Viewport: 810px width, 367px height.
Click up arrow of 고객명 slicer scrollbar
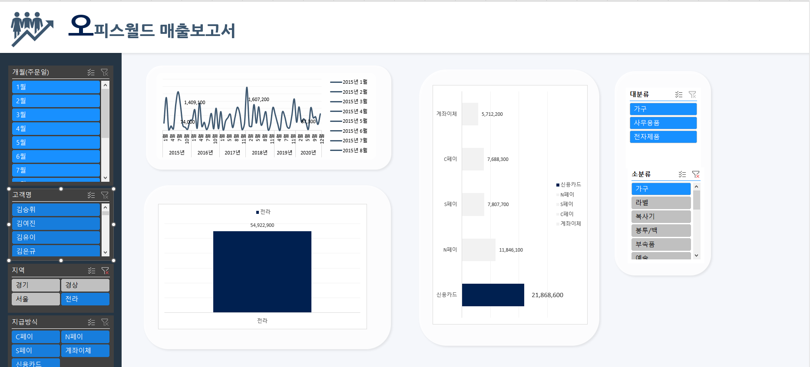[x=105, y=207]
